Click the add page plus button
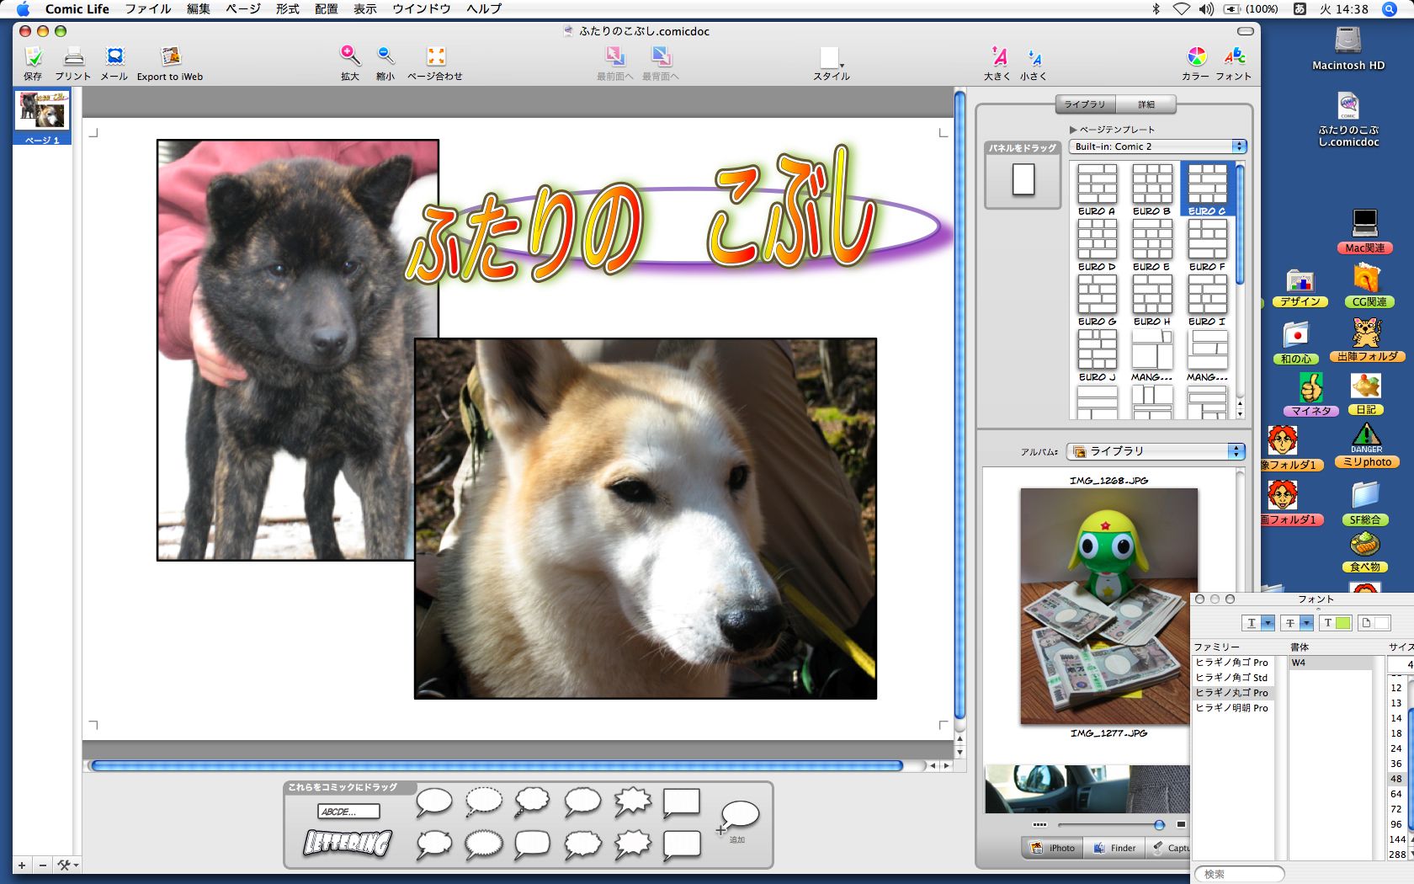 (x=22, y=865)
